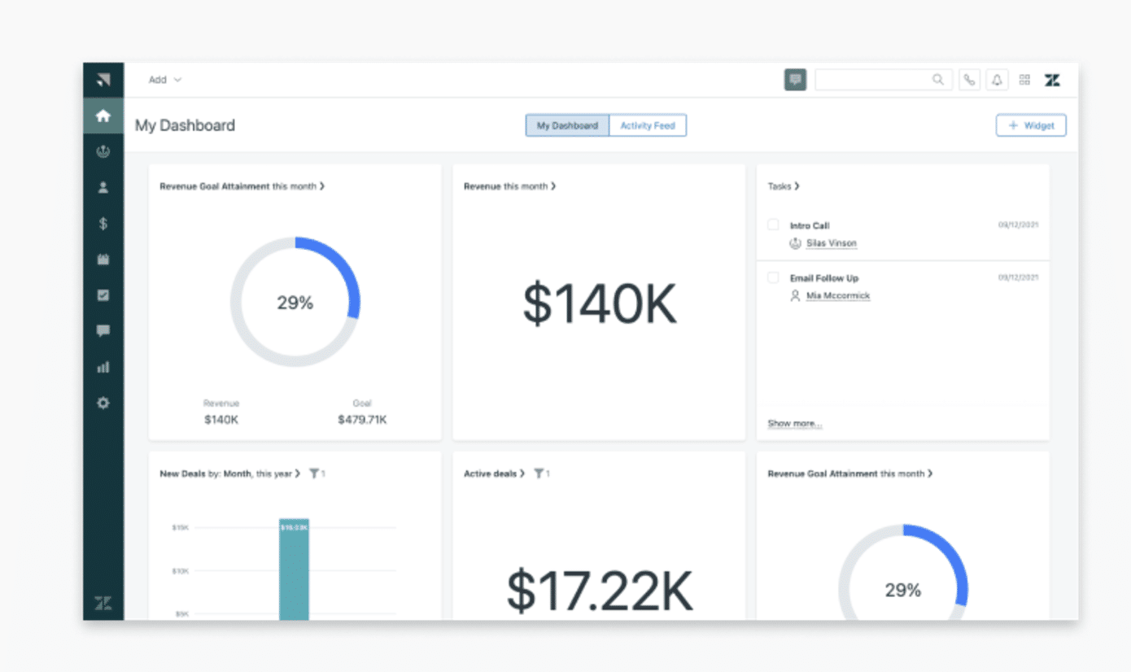Click the teal bar in New Deals chart
1131x672 pixels.
pos(294,569)
